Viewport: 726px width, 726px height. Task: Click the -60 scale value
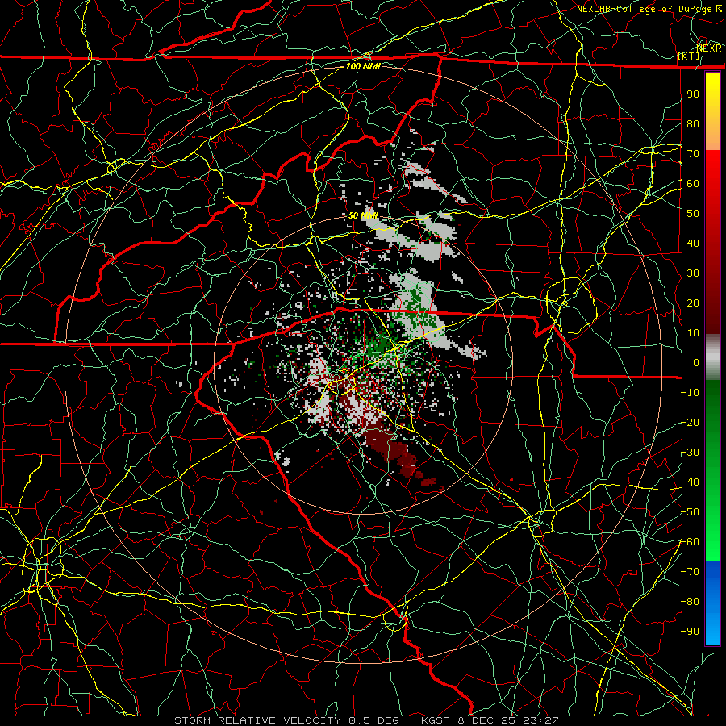[x=690, y=542]
